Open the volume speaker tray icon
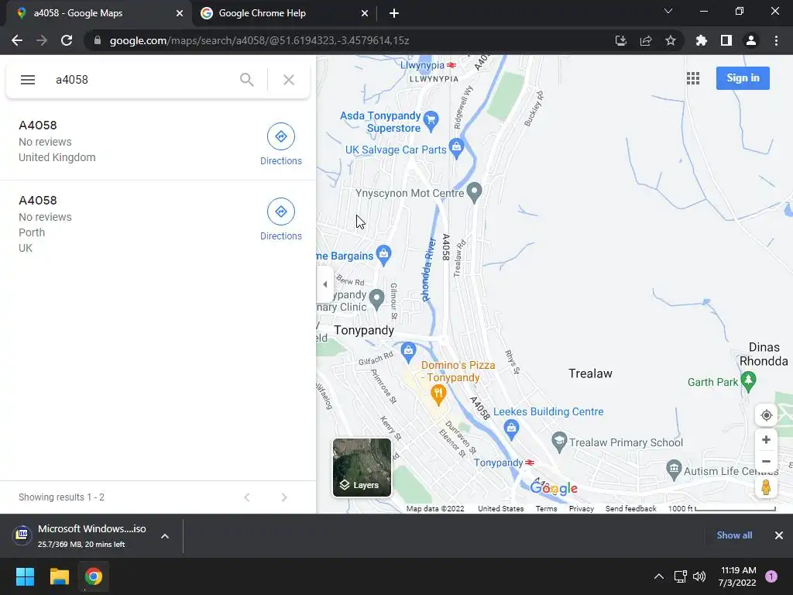The height and width of the screenshot is (595, 793). (699, 576)
